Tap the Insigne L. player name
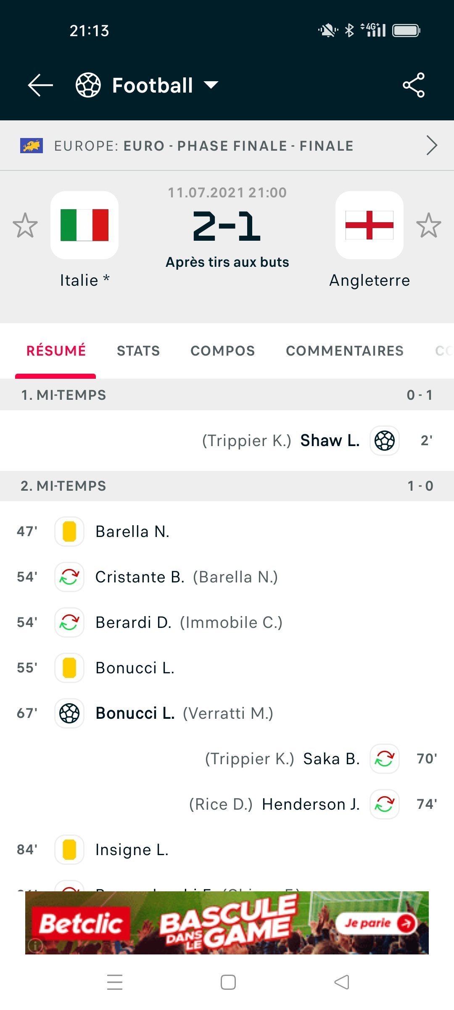This screenshot has height=1010, width=454. point(132,850)
